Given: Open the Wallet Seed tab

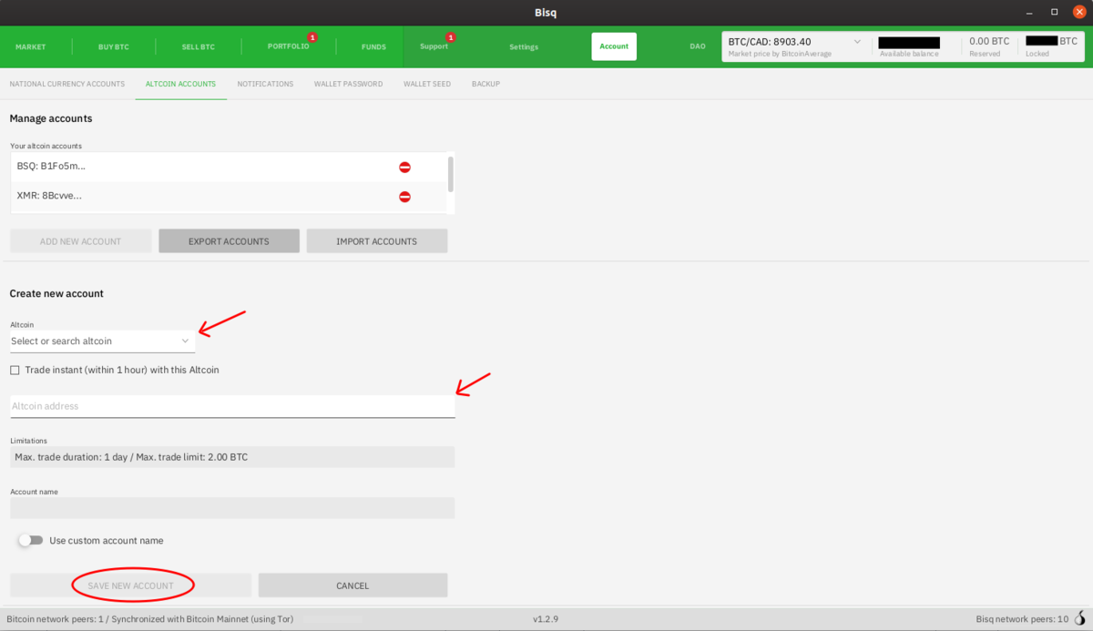Looking at the screenshot, I should (x=427, y=84).
